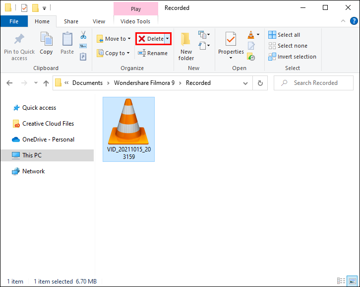Click the red Delete X icon
The height and width of the screenshot is (287, 360).
click(142, 39)
